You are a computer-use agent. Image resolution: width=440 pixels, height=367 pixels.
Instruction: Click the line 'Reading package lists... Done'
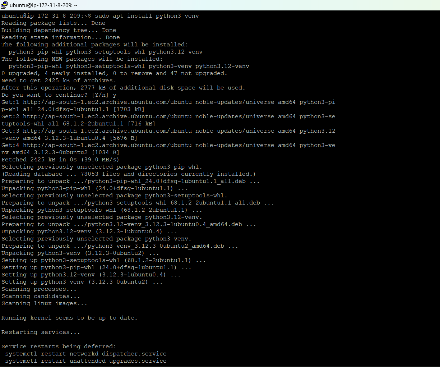[54, 23]
